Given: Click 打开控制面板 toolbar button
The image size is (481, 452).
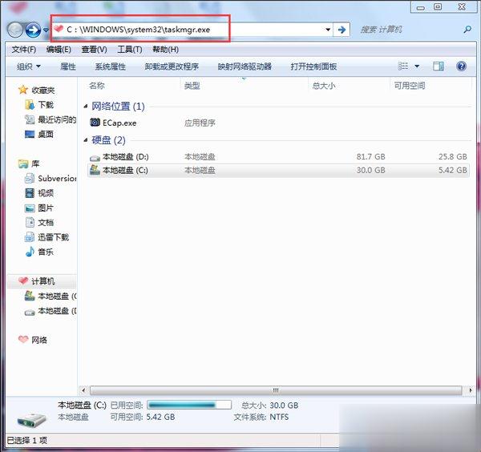Looking at the screenshot, I should tap(313, 67).
